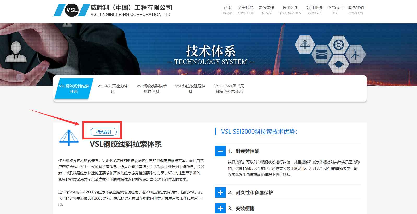
Task: Click the layered slab hexagon icon in banner
Action: pyautogui.click(x=321, y=54)
